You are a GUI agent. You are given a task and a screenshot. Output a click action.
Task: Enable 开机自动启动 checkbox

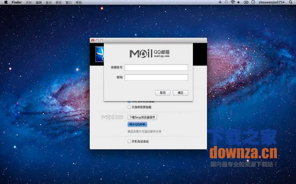(129, 141)
